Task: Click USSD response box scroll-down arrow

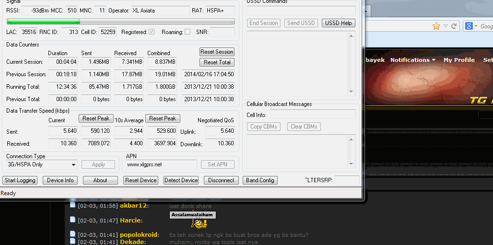Action: tap(351, 92)
